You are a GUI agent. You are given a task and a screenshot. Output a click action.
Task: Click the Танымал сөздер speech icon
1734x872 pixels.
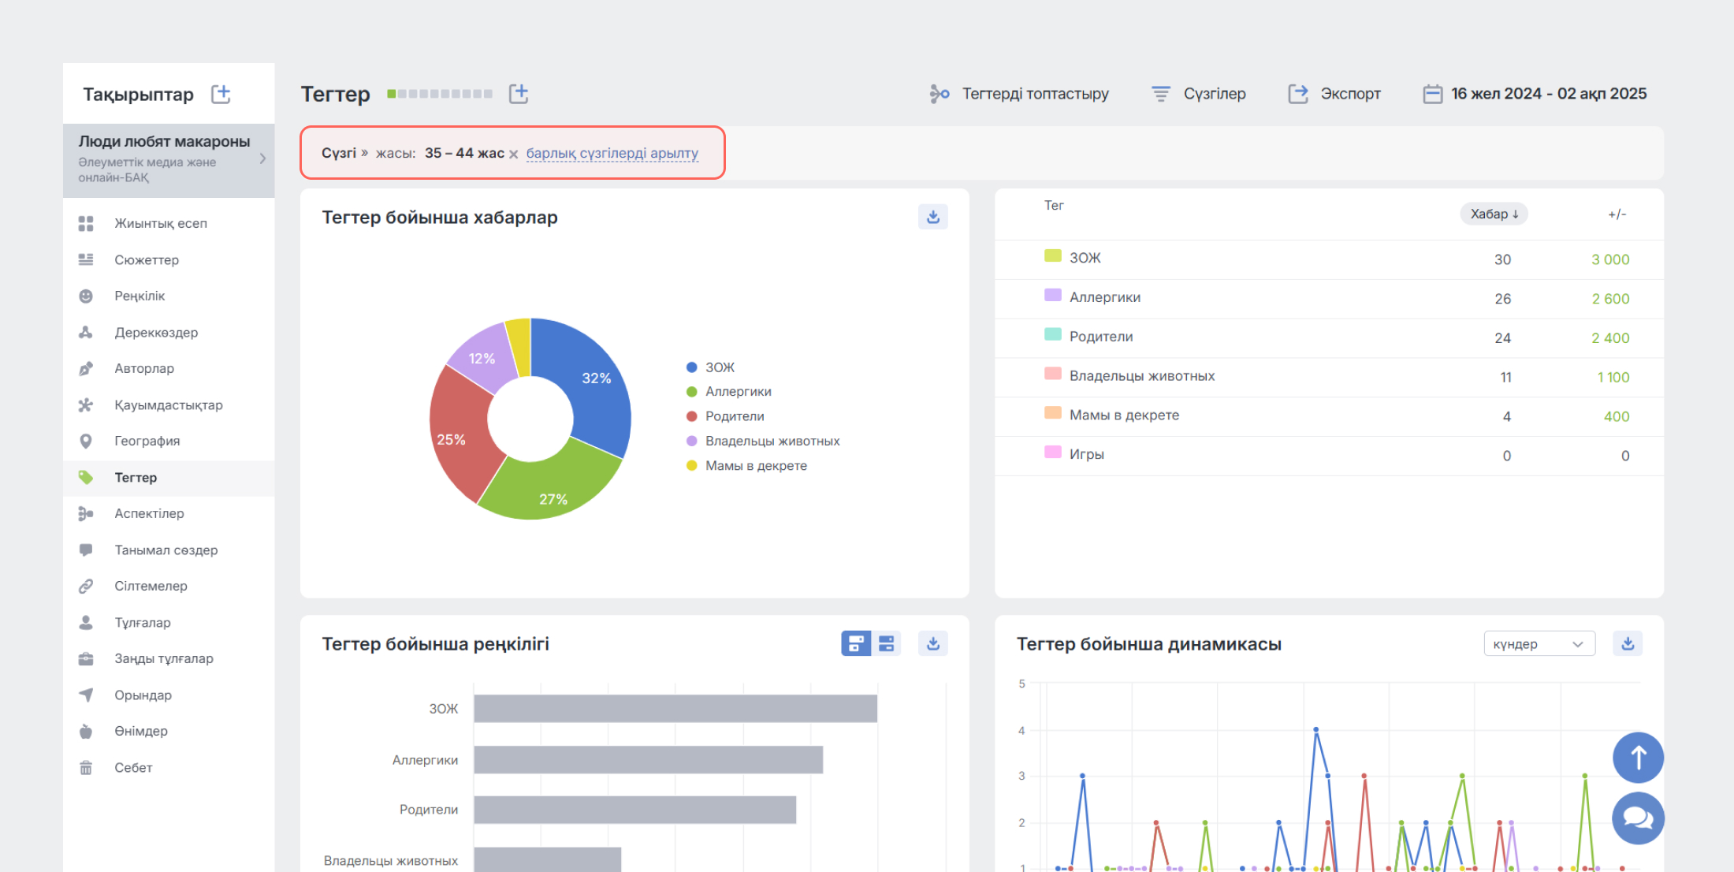(x=86, y=550)
